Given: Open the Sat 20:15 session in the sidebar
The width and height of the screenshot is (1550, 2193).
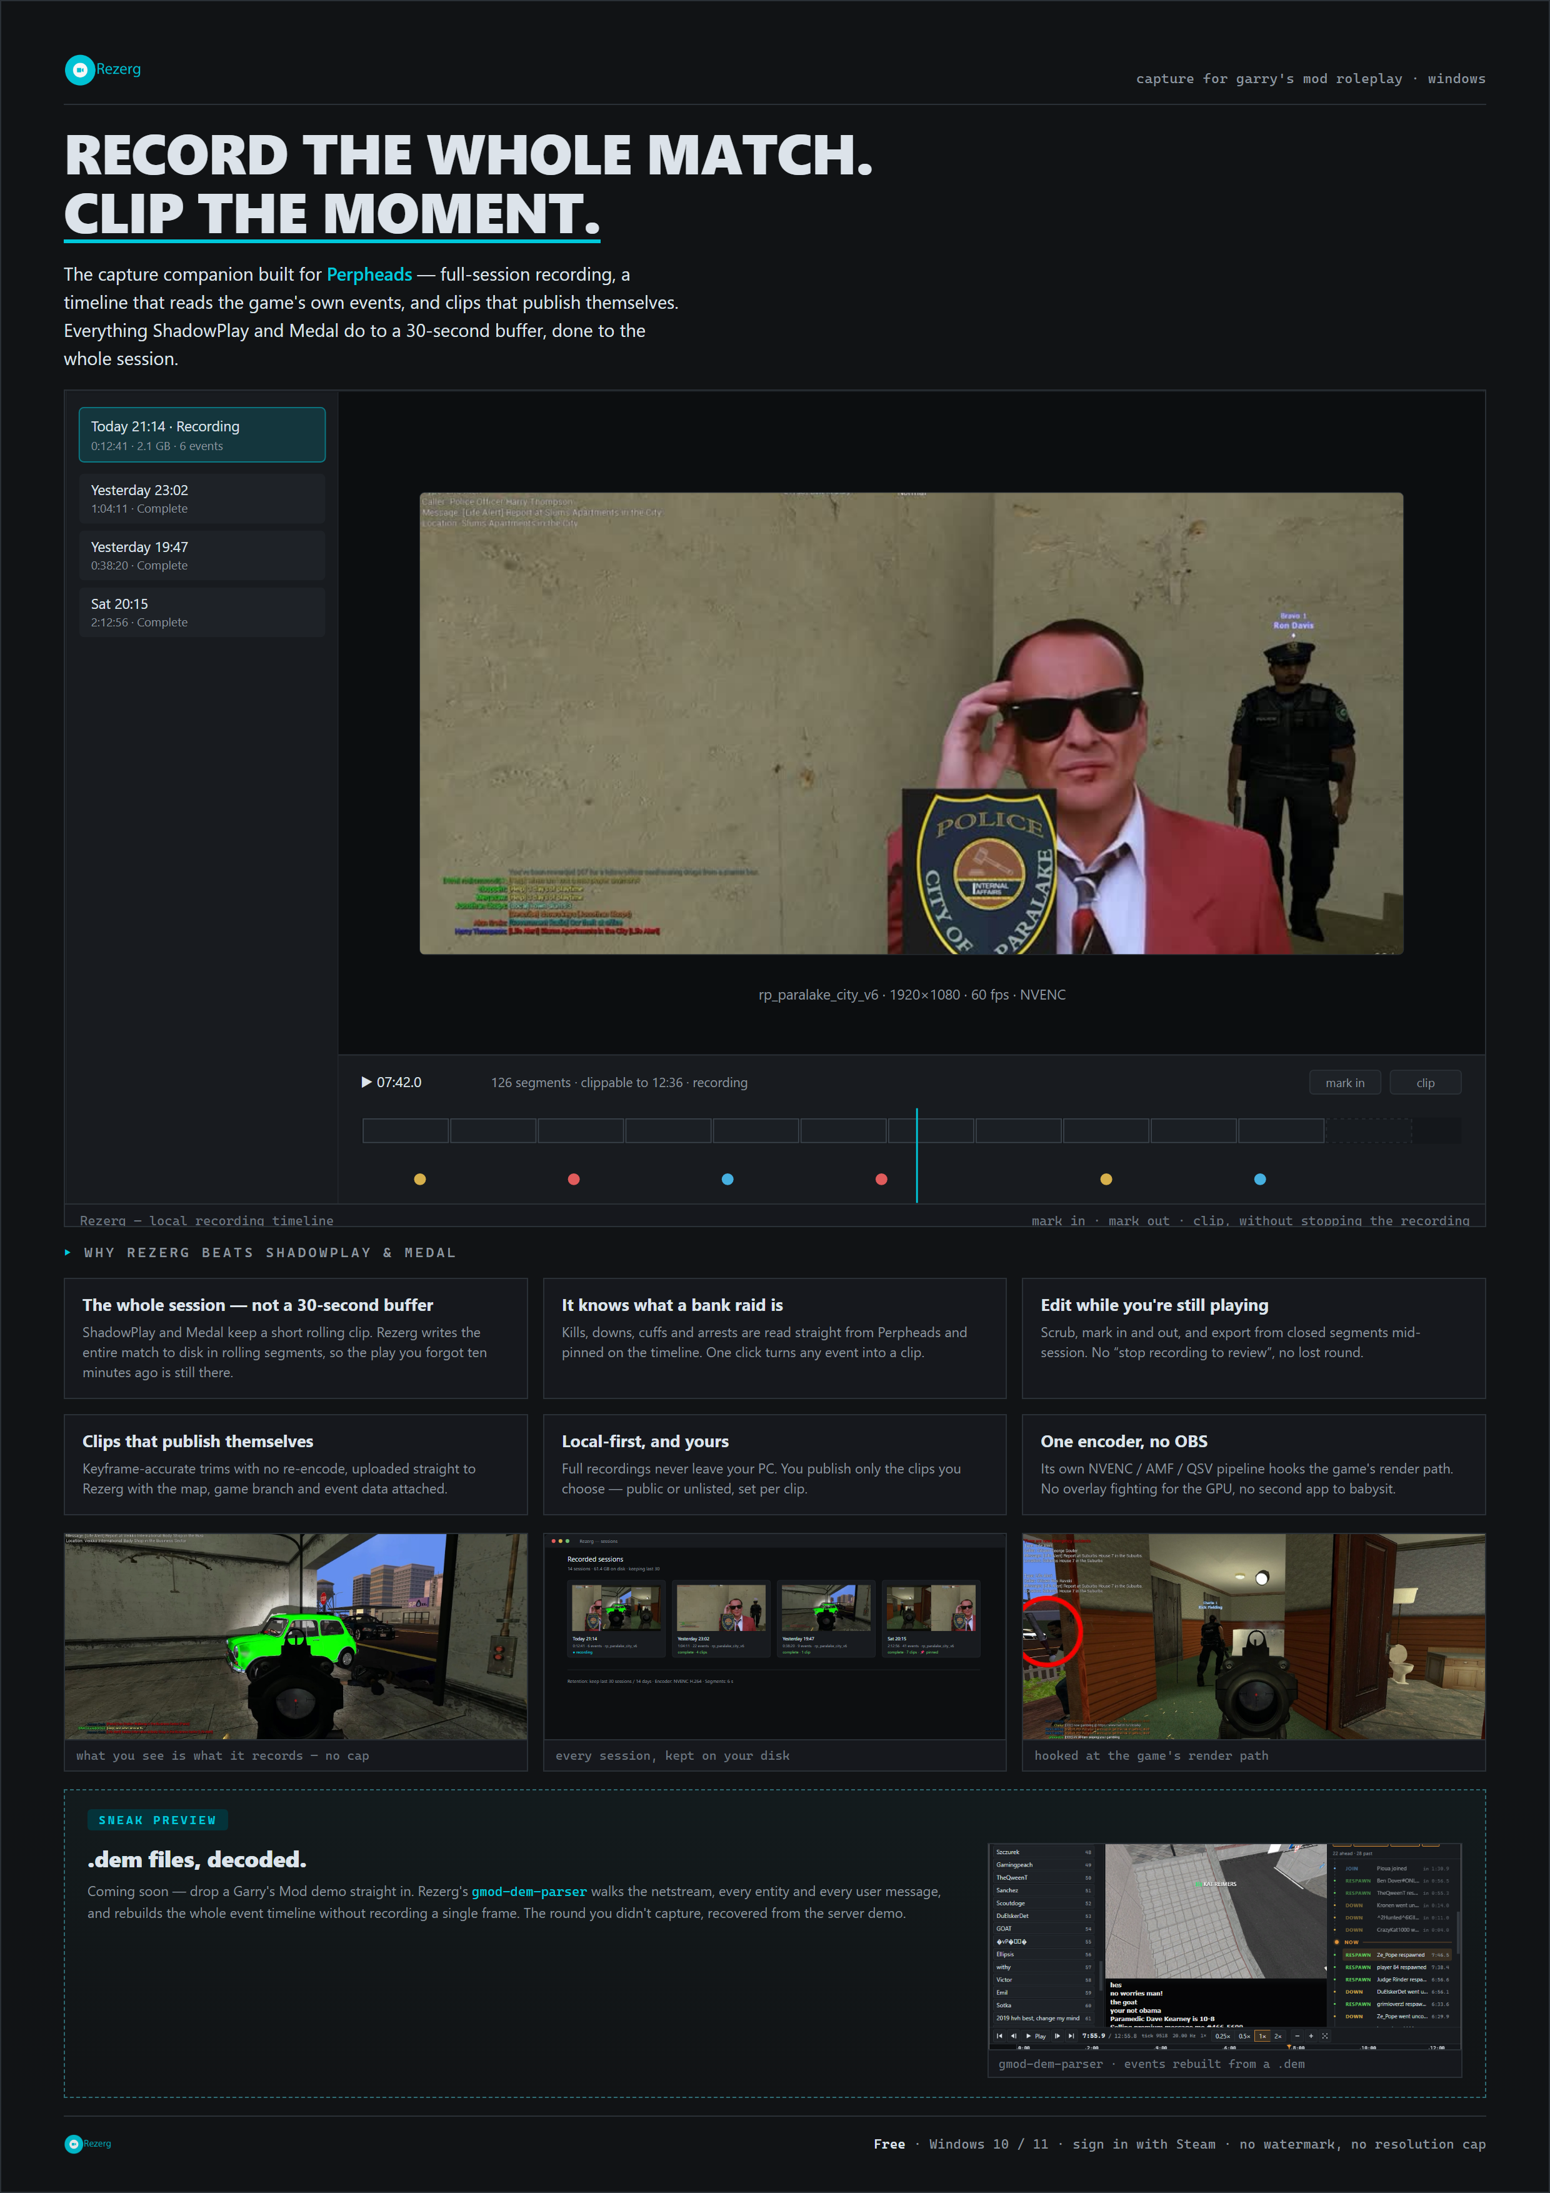Looking at the screenshot, I should click(x=201, y=612).
